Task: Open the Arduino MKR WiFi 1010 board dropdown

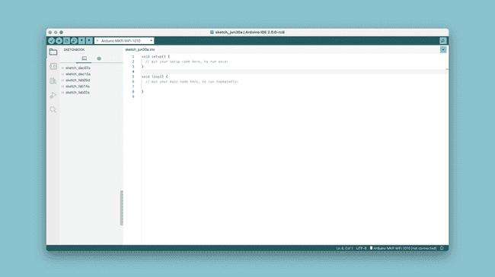Action: (124, 41)
